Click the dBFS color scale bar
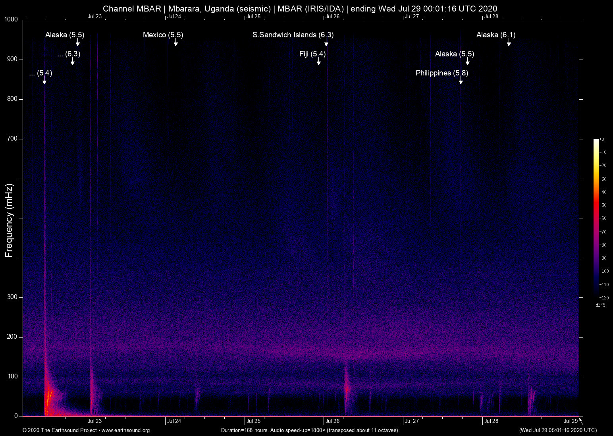613x436 pixels. click(596, 218)
